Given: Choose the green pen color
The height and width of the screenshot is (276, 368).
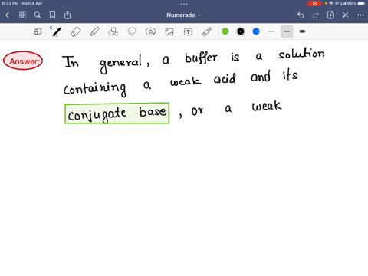Looking at the screenshot, I should point(225,31).
